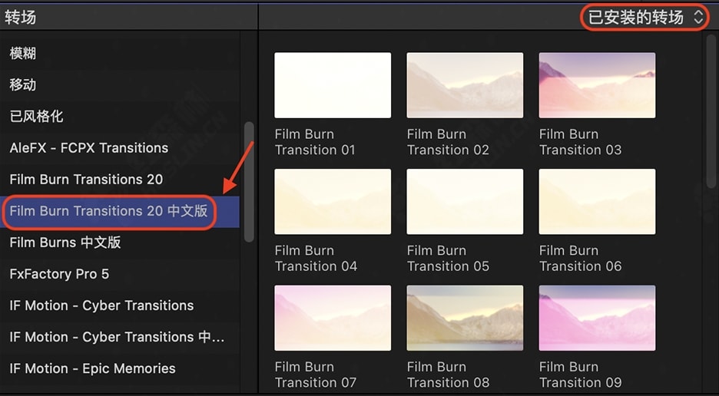Select Film Burn Transition 01 thumbnail

[333, 85]
